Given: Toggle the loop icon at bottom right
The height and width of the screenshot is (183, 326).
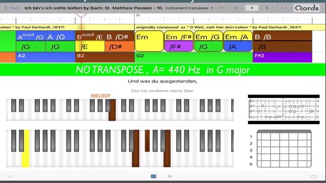Looking at the screenshot, I should tap(314, 176).
